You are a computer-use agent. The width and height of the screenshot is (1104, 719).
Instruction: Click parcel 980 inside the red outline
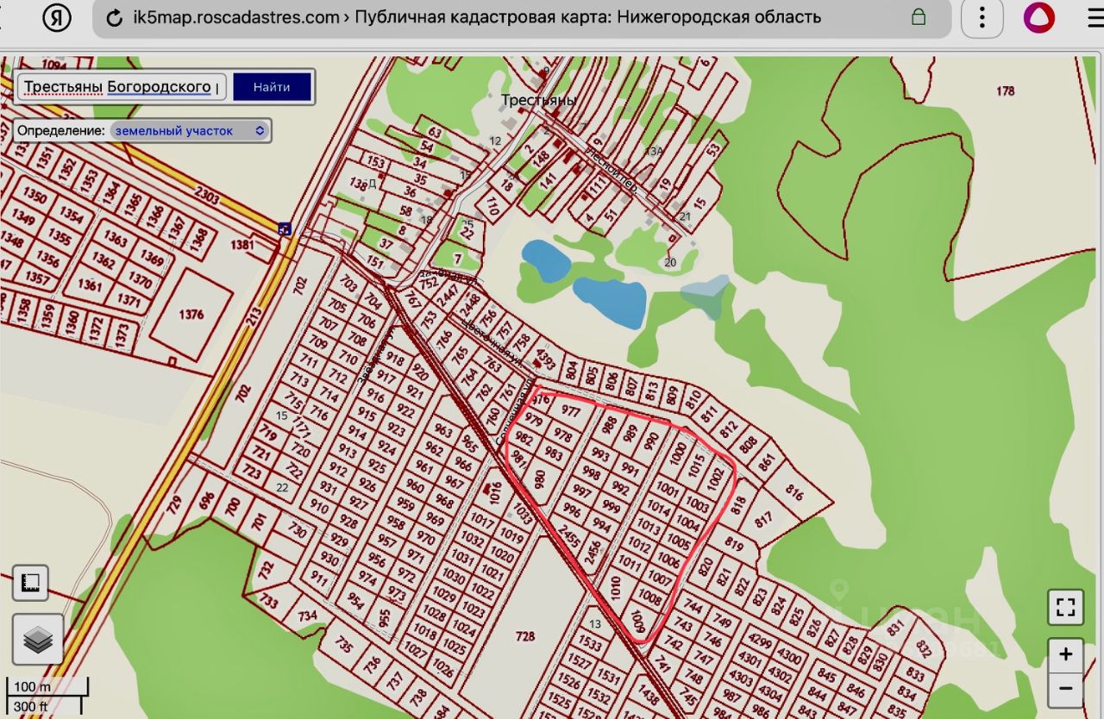[x=540, y=478]
